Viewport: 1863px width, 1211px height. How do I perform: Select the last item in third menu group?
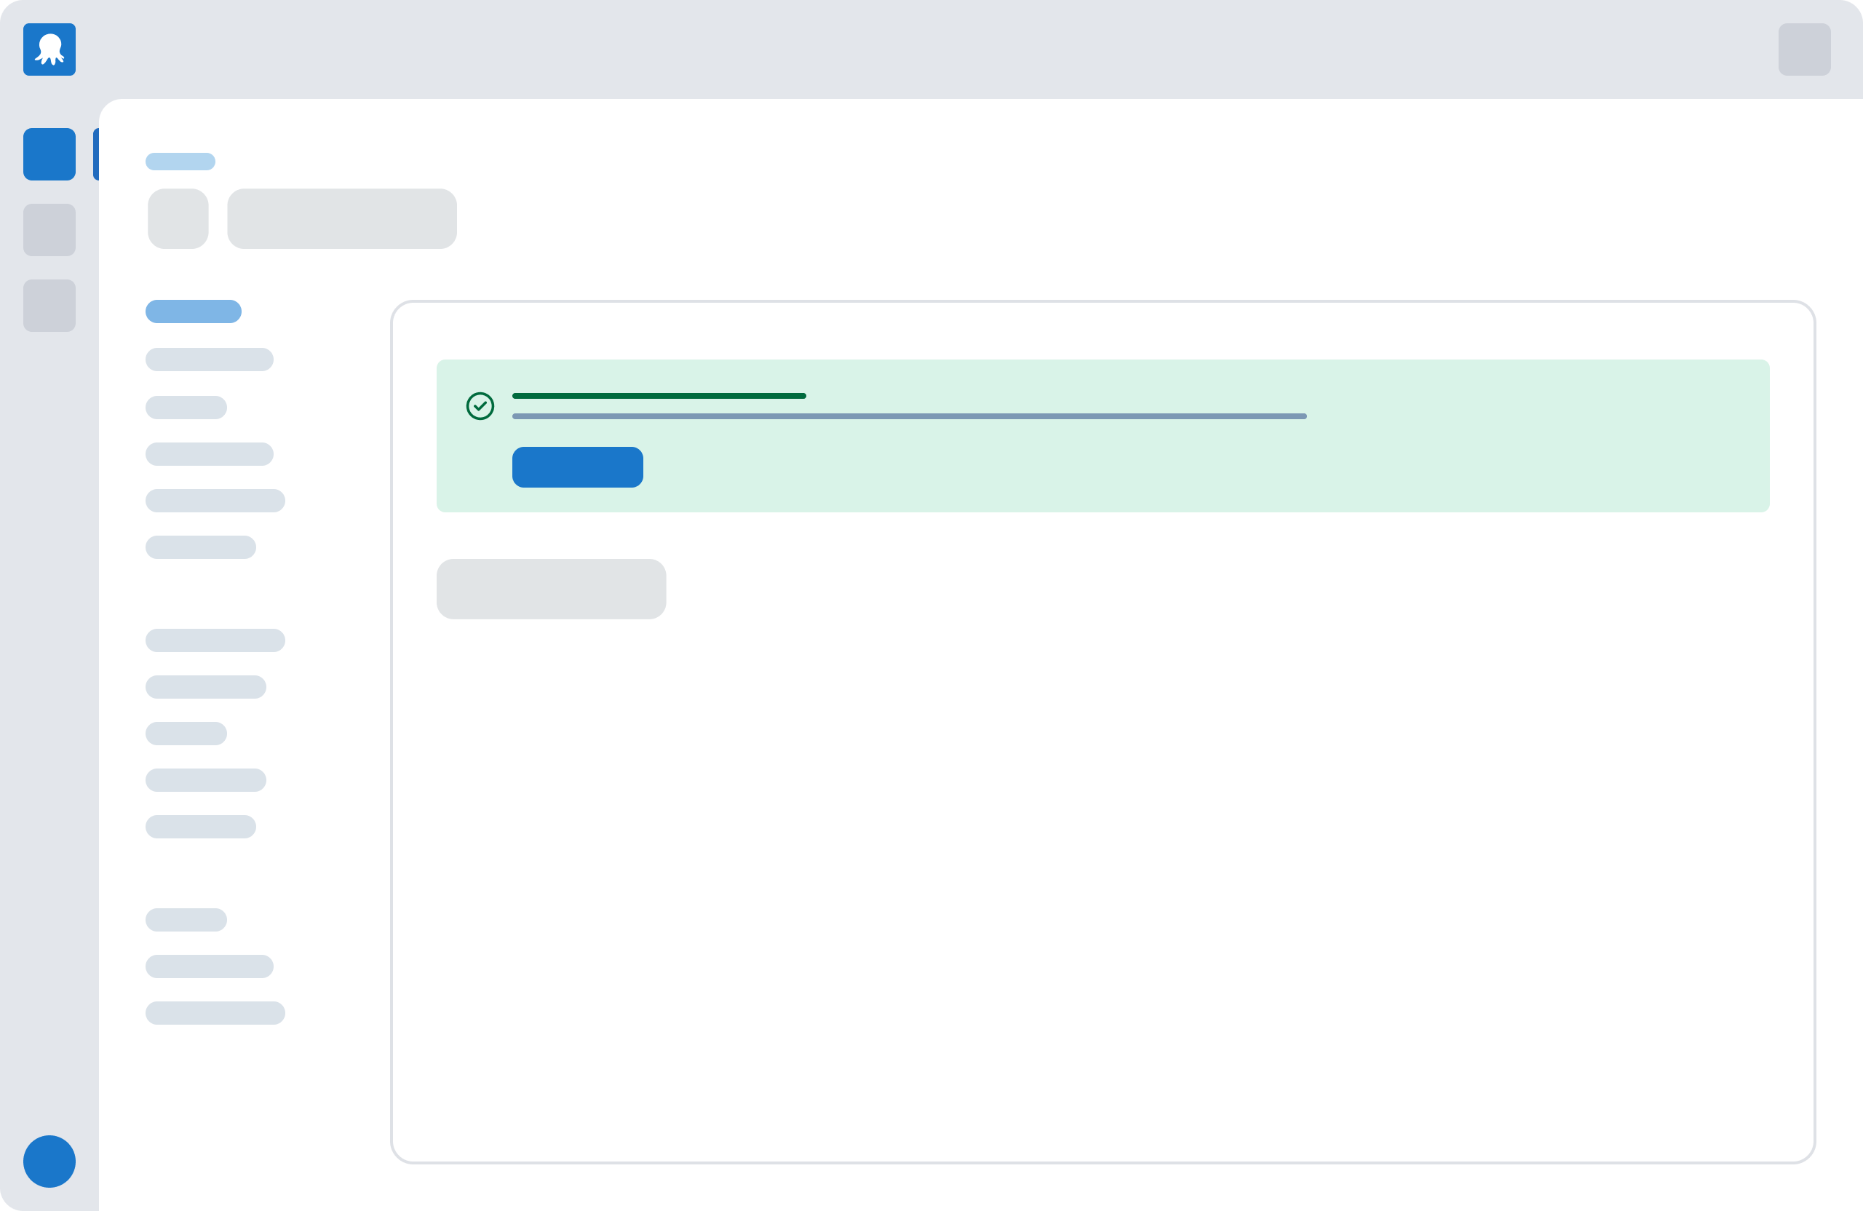point(215,1013)
